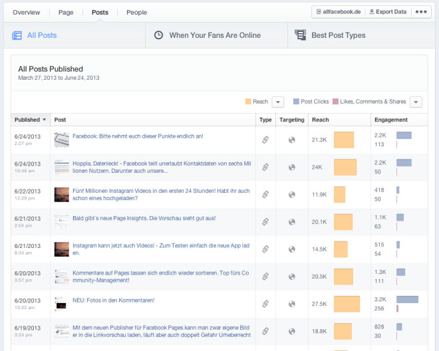Click the page icon beside allfacebook.de
Viewport: 439px width, 351px height.
click(319, 11)
